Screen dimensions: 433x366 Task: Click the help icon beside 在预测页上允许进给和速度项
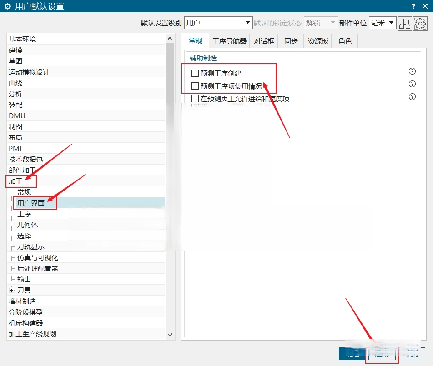pyautogui.click(x=412, y=96)
